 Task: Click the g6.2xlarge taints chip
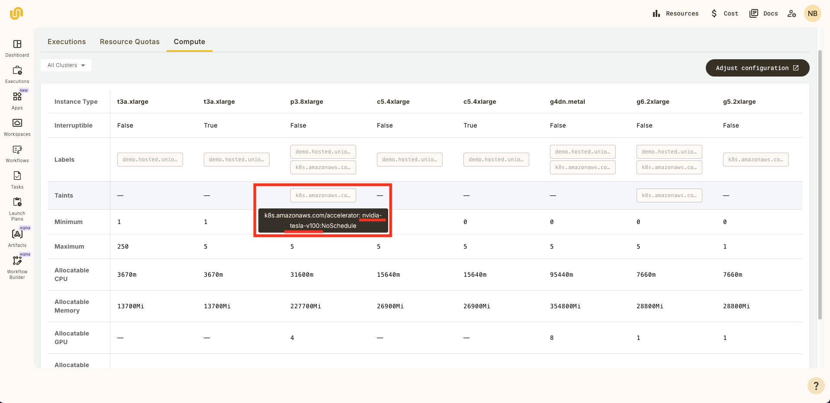[669, 195]
